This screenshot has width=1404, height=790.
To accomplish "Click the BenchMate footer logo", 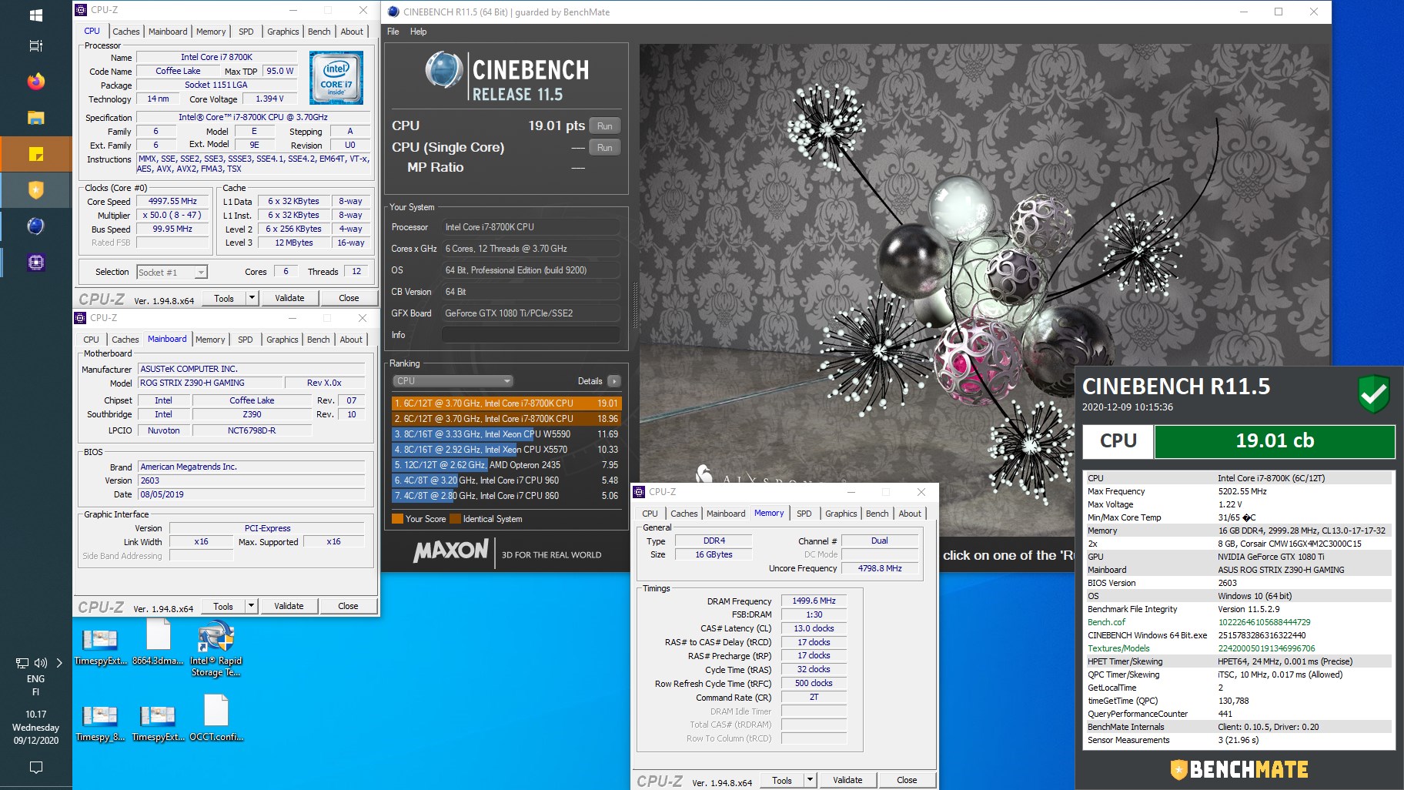I will [x=1239, y=769].
